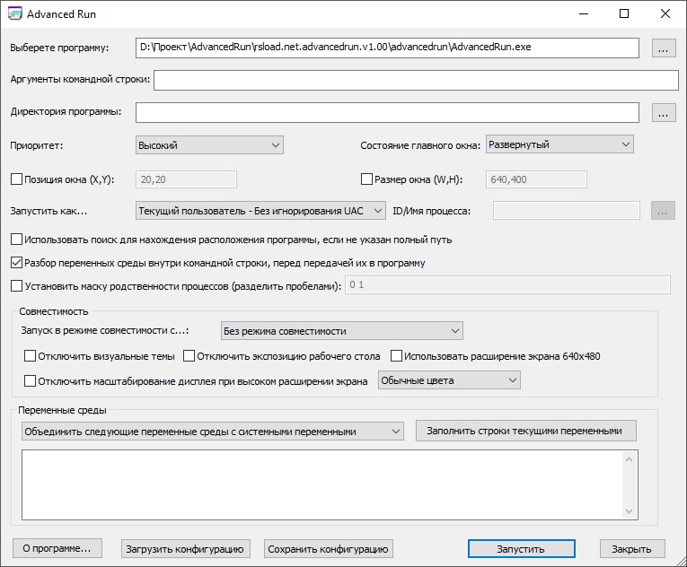Click the Переменные среды group label
This screenshot has width=687, height=567.
(62, 410)
